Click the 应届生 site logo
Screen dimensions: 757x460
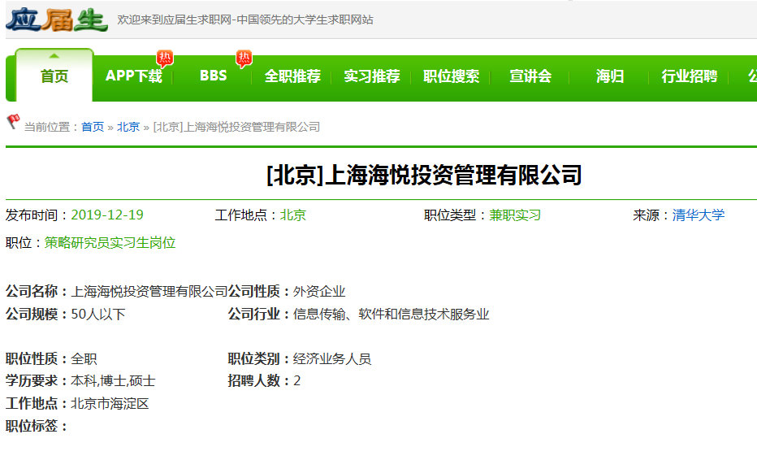57,20
